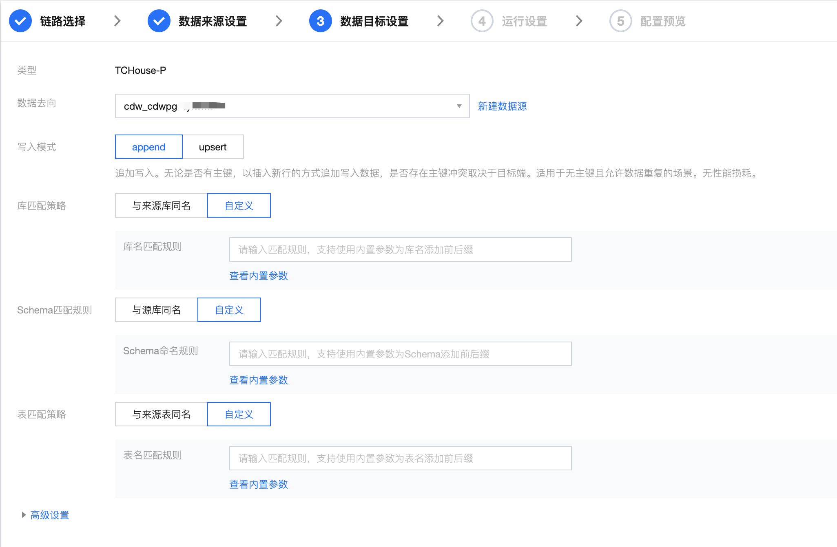Go to 链路选择 step tab
This screenshot has width=837, height=547.
click(63, 21)
